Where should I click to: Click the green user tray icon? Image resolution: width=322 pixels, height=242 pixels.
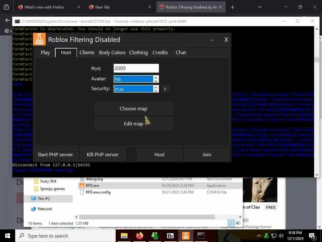(266, 236)
